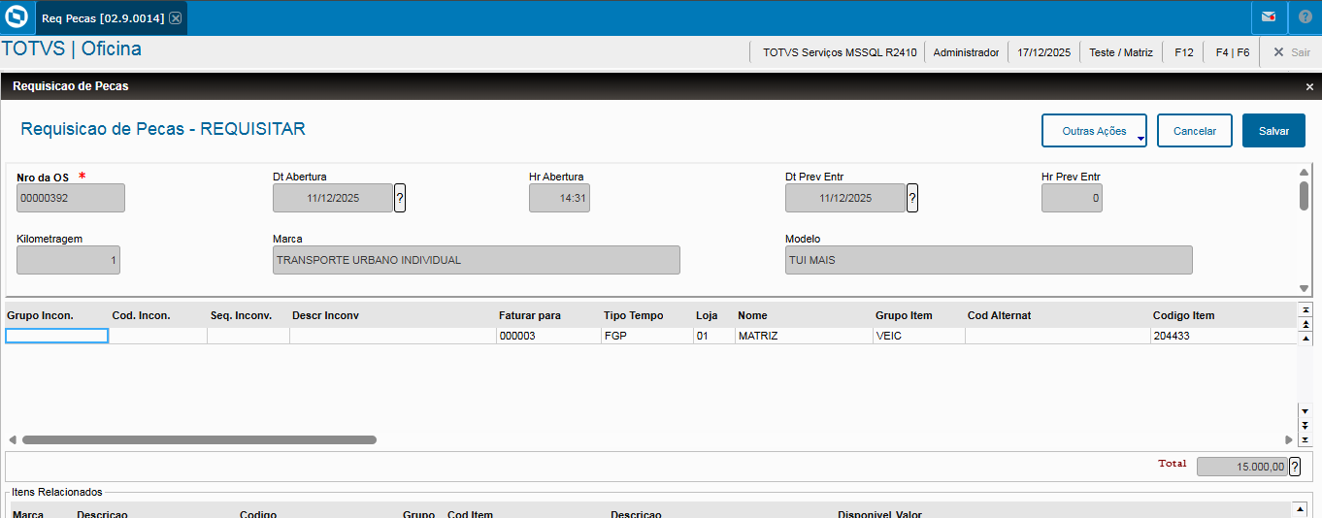Image resolution: width=1322 pixels, height=518 pixels.
Task: Open the help question mark icon
Action: pyautogui.click(x=1305, y=17)
